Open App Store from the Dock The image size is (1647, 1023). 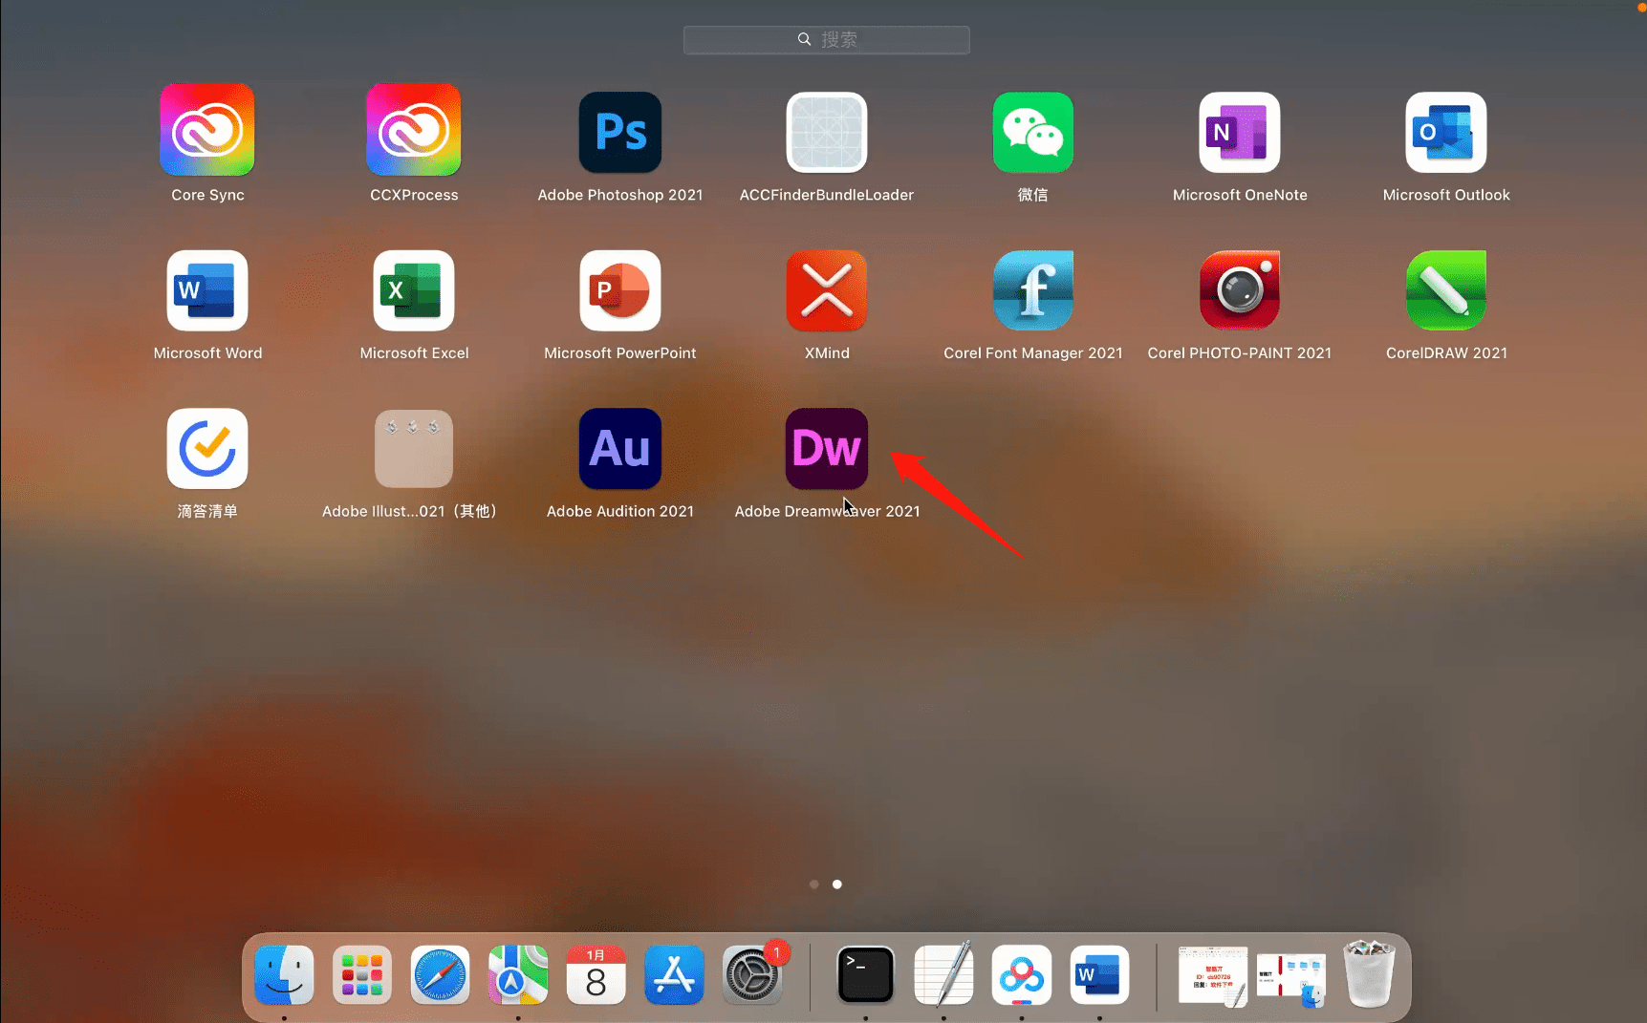tap(674, 975)
